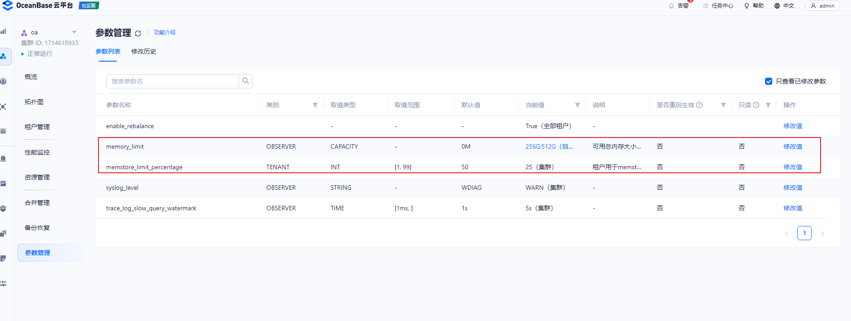Click the search magnifier button
Viewport: 851px width, 321px height.
coord(246,81)
